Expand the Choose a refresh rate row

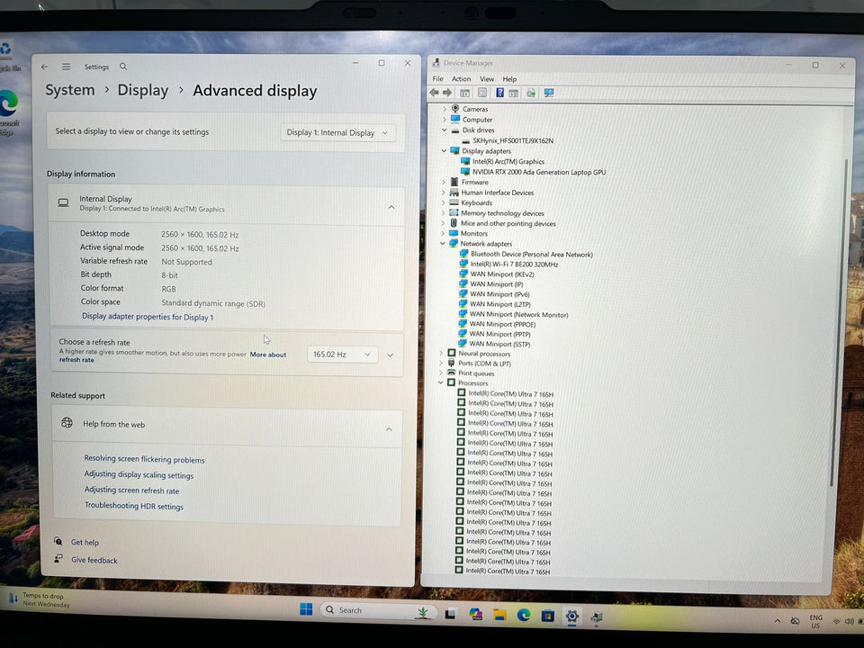[390, 355]
